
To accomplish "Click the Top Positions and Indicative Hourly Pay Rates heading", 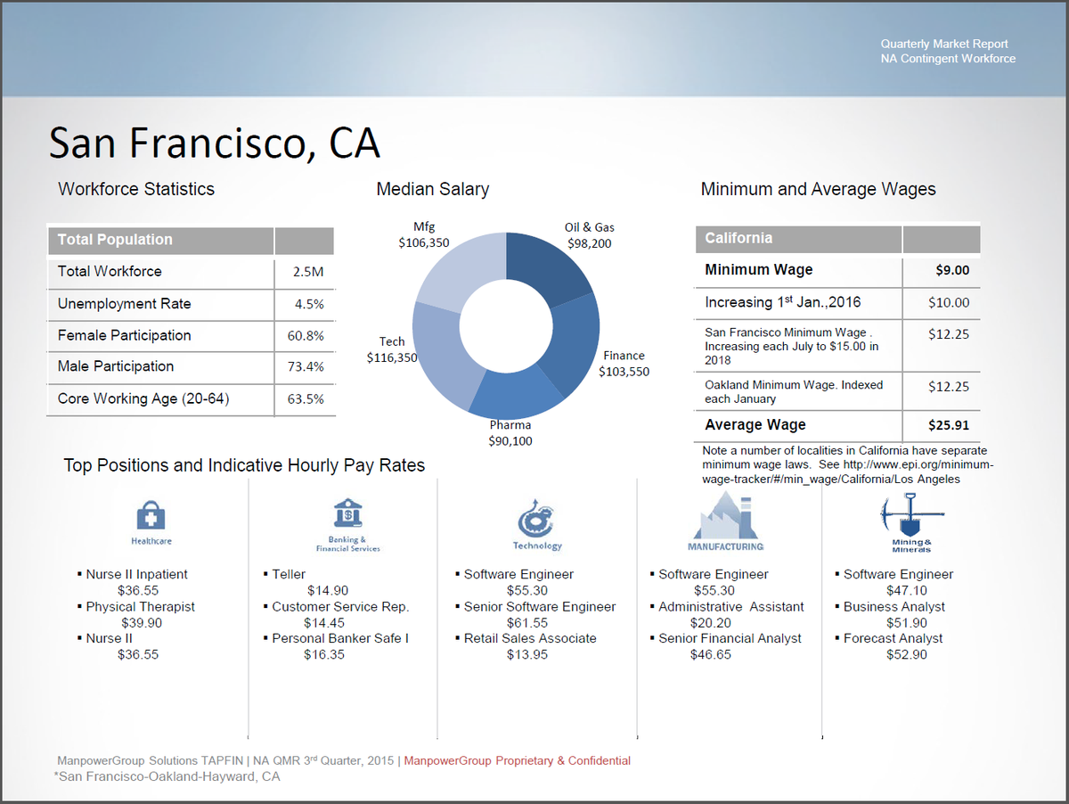I will coord(244,465).
